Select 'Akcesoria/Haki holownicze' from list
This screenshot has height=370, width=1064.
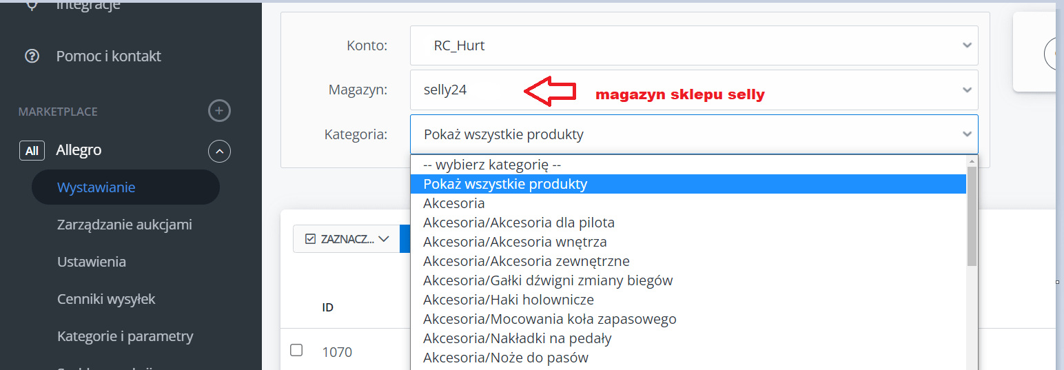click(509, 300)
